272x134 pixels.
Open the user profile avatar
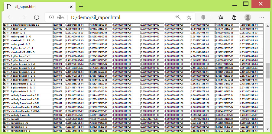click(x=248, y=17)
